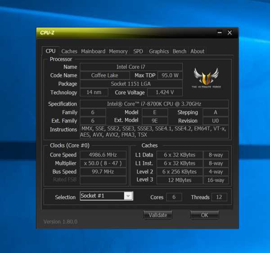Click the Max TDP value '95.0 W'
This screenshot has width=270, height=253.
tap(170, 75)
